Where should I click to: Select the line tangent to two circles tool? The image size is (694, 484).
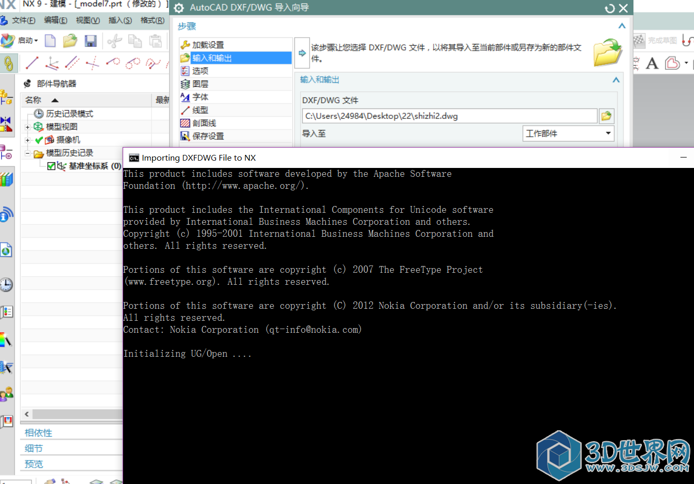[133, 63]
